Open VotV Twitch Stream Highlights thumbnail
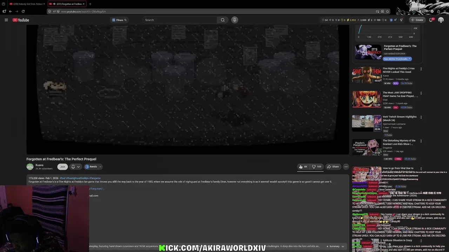 point(367,123)
